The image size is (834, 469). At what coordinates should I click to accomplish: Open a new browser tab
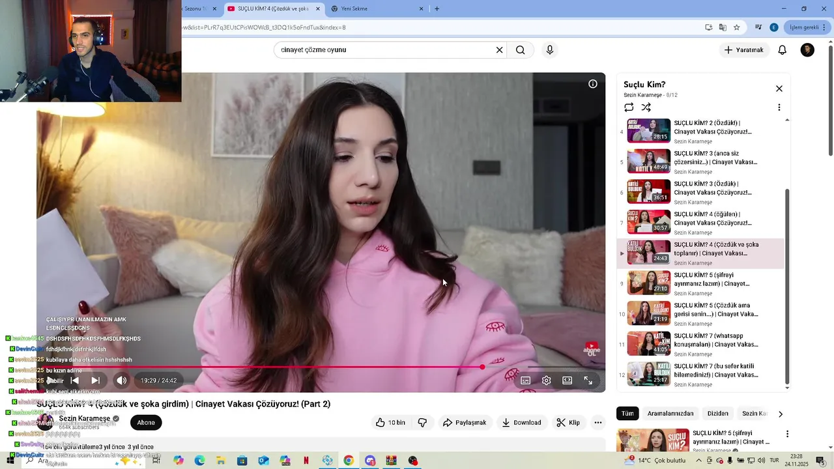pyautogui.click(x=437, y=8)
